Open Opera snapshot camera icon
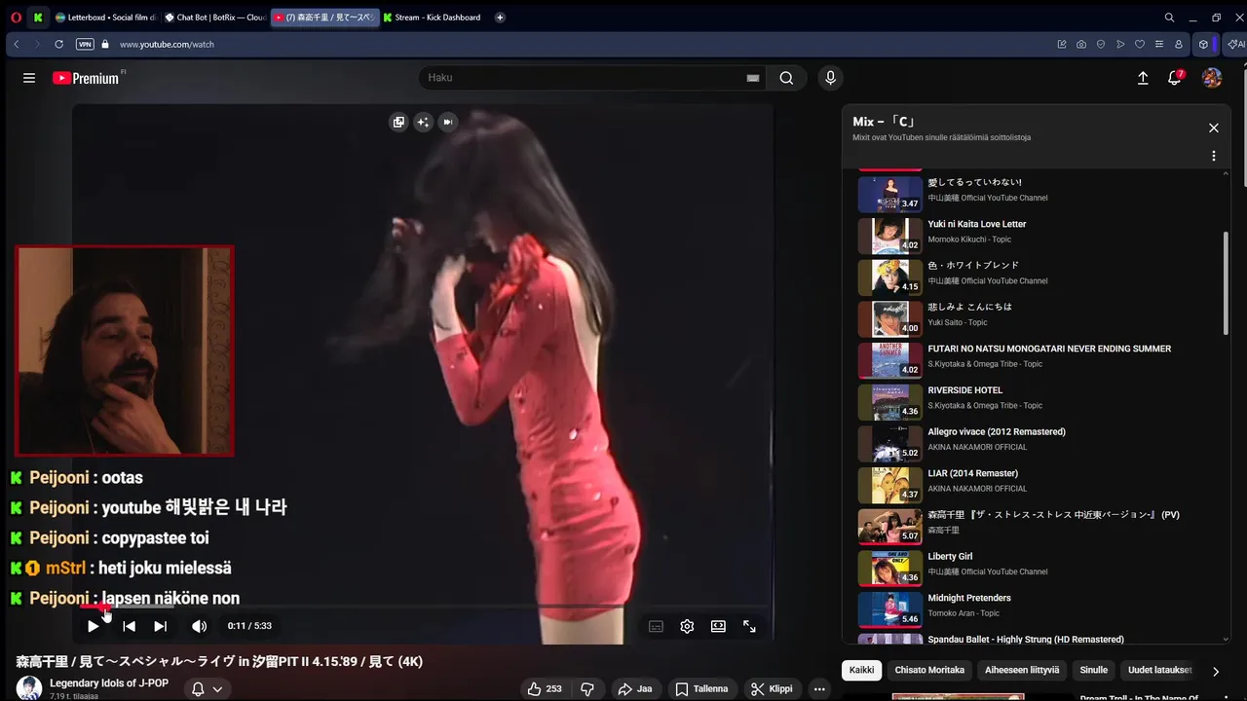 click(x=1081, y=44)
